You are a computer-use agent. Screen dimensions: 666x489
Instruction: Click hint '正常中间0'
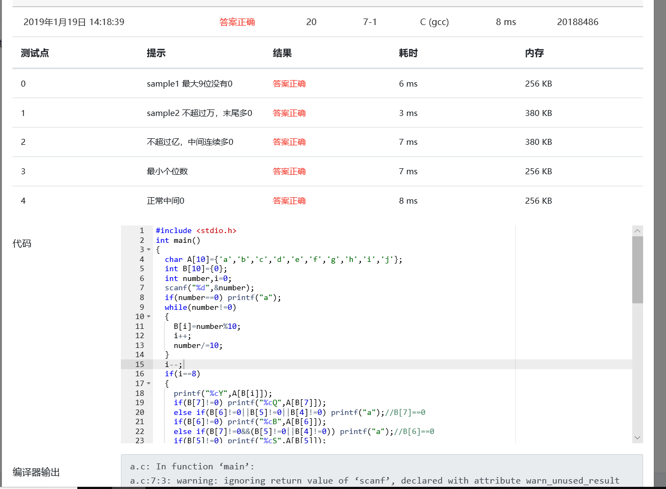(x=166, y=201)
